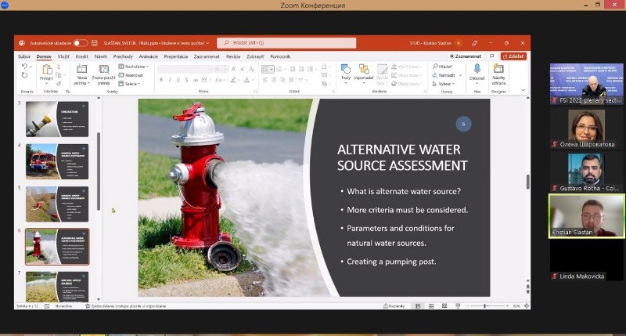The height and width of the screenshot is (336, 626).
Task: Toggle the Automatické ukladanie switch
Action: [80, 43]
